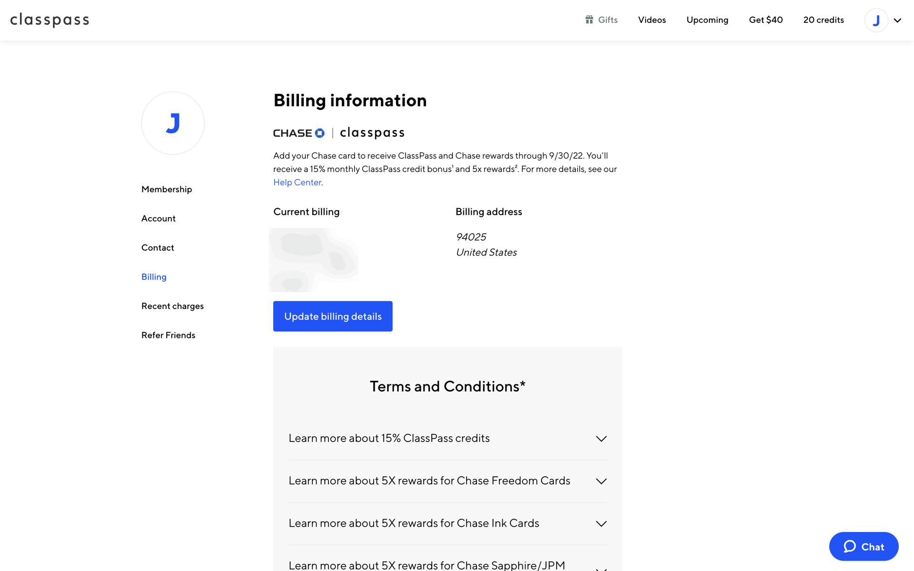This screenshot has width=914, height=571.
Task: Click the Get $40 referral link
Action: point(765,20)
